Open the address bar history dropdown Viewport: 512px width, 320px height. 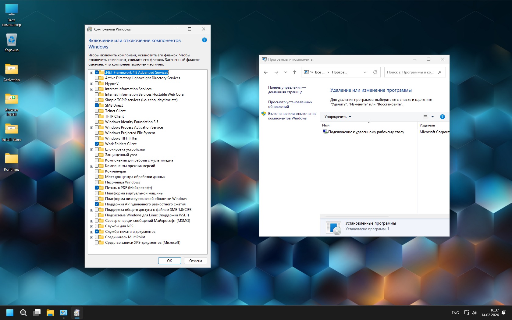point(364,72)
